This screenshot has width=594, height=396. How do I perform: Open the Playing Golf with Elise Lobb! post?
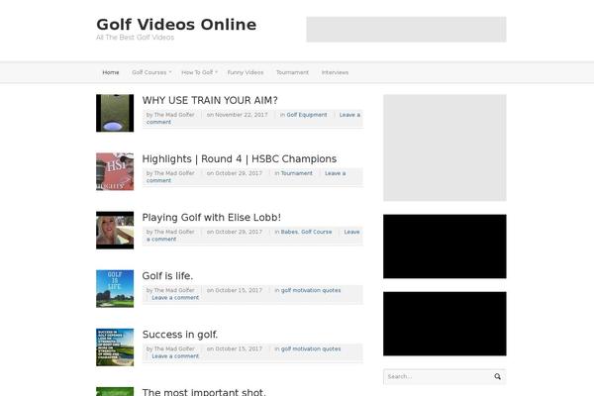pyautogui.click(x=212, y=218)
